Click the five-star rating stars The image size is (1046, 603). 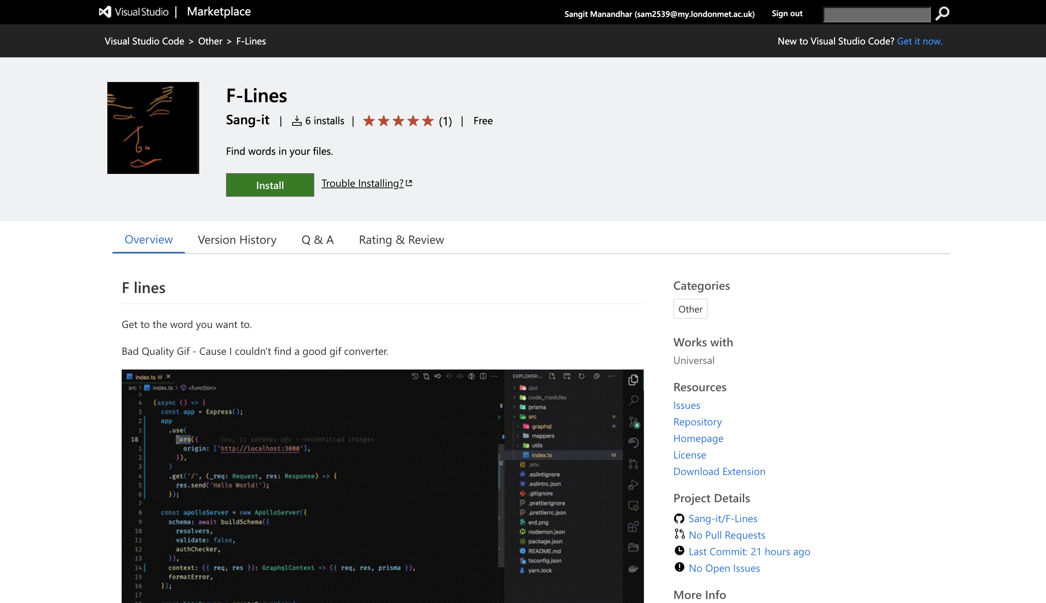point(398,121)
